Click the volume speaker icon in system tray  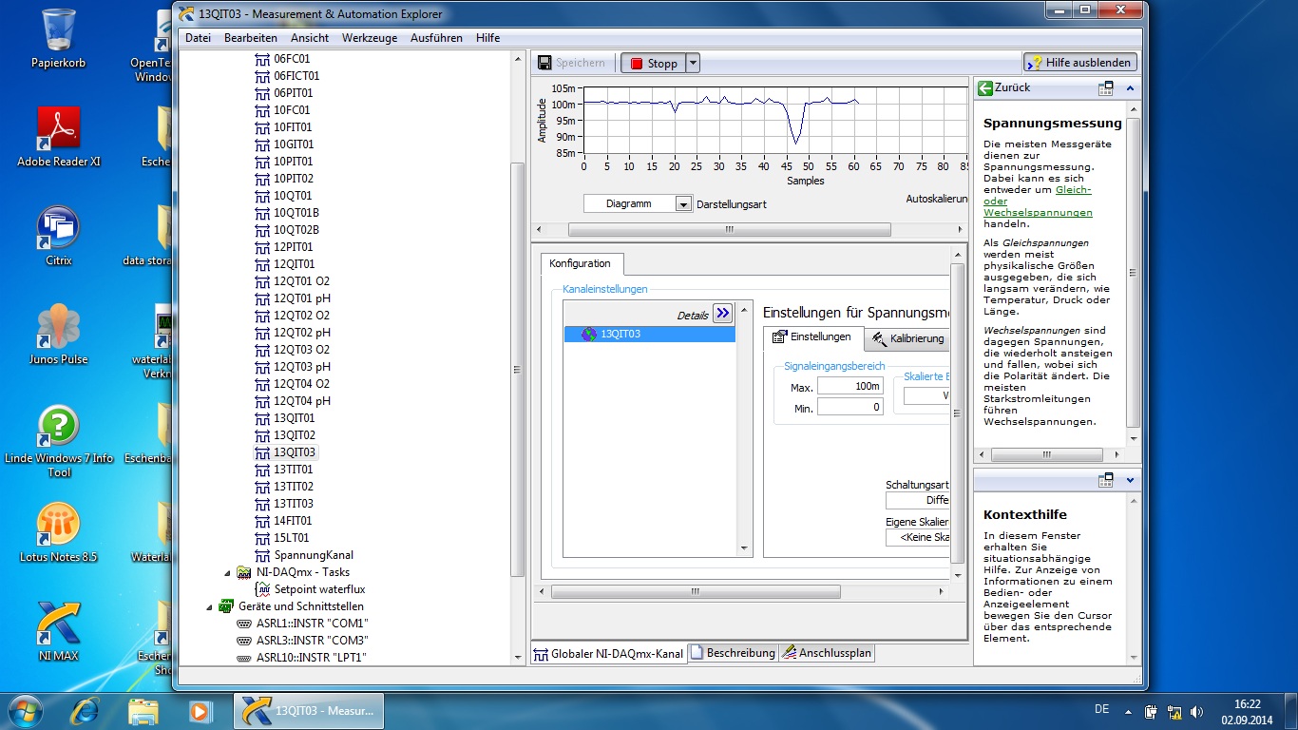click(1196, 710)
